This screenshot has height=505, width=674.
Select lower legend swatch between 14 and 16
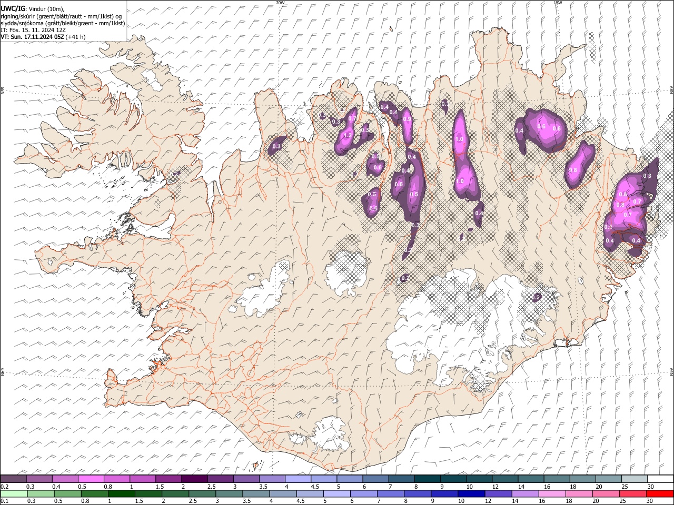coord(524,493)
